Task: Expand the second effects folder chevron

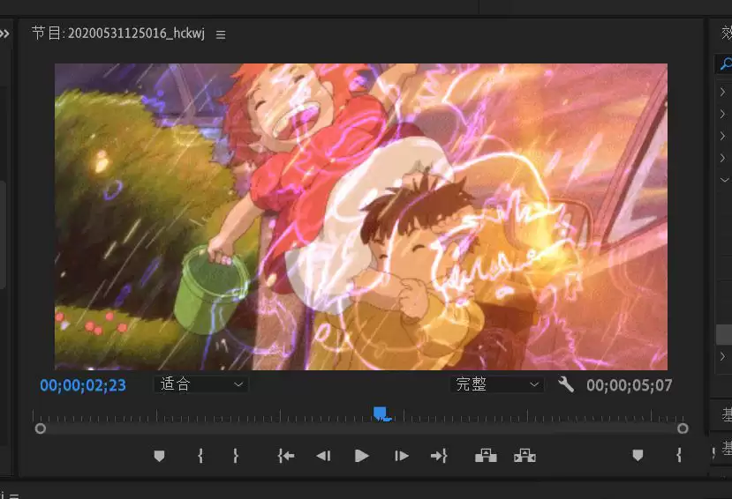Action: point(722,114)
